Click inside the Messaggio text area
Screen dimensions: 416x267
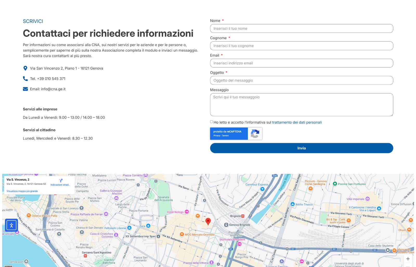click(301, 105)
